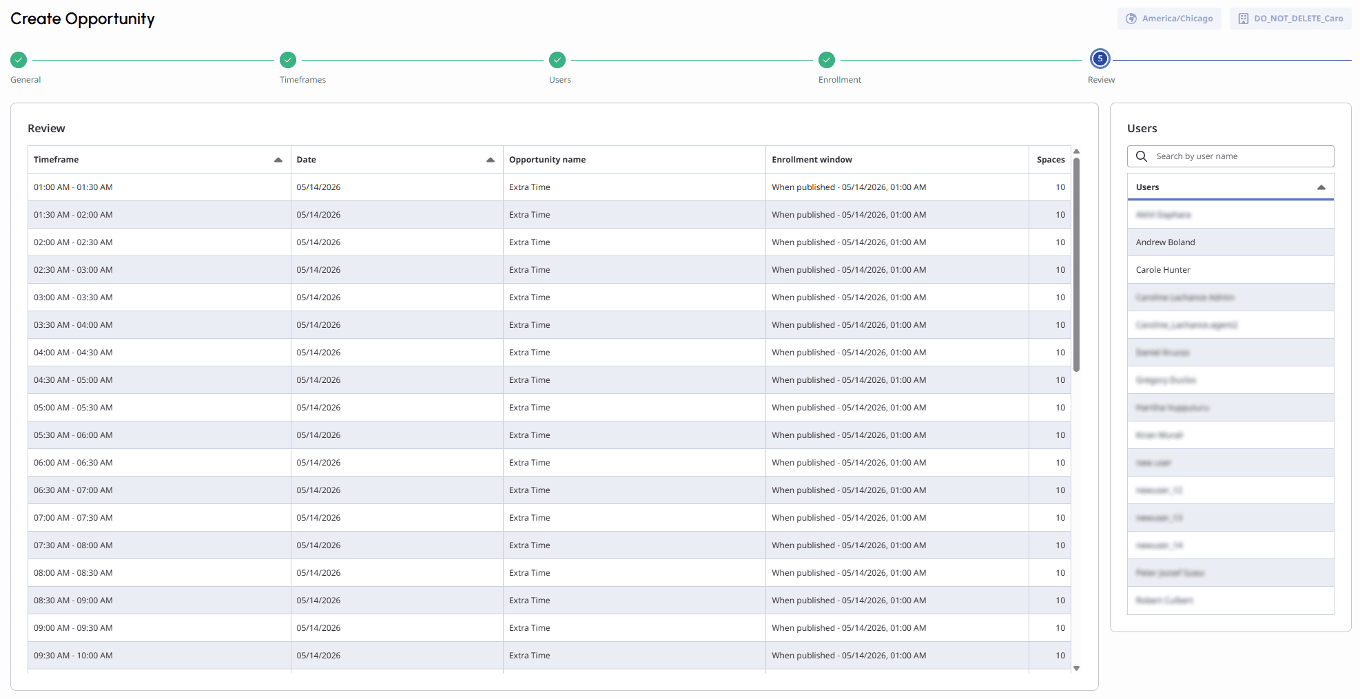Image resolution: width=1360 pixels, height=699 pixels.
Task: Sort by Date using its arrow
Action: pyautogui.click(x=491, y=160)
